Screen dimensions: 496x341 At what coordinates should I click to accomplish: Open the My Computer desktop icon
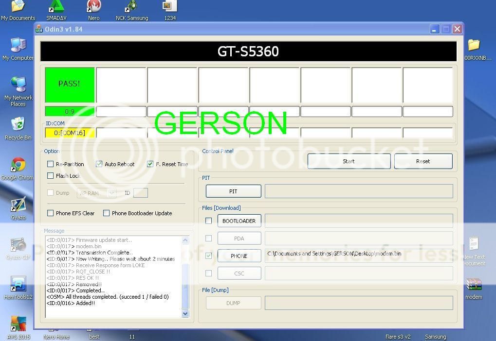point(18,46)
